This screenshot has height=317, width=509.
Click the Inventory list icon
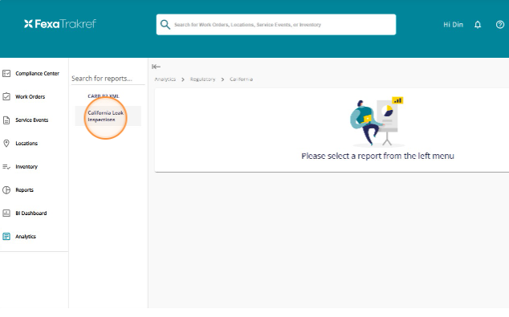click(x=6, y=167)
